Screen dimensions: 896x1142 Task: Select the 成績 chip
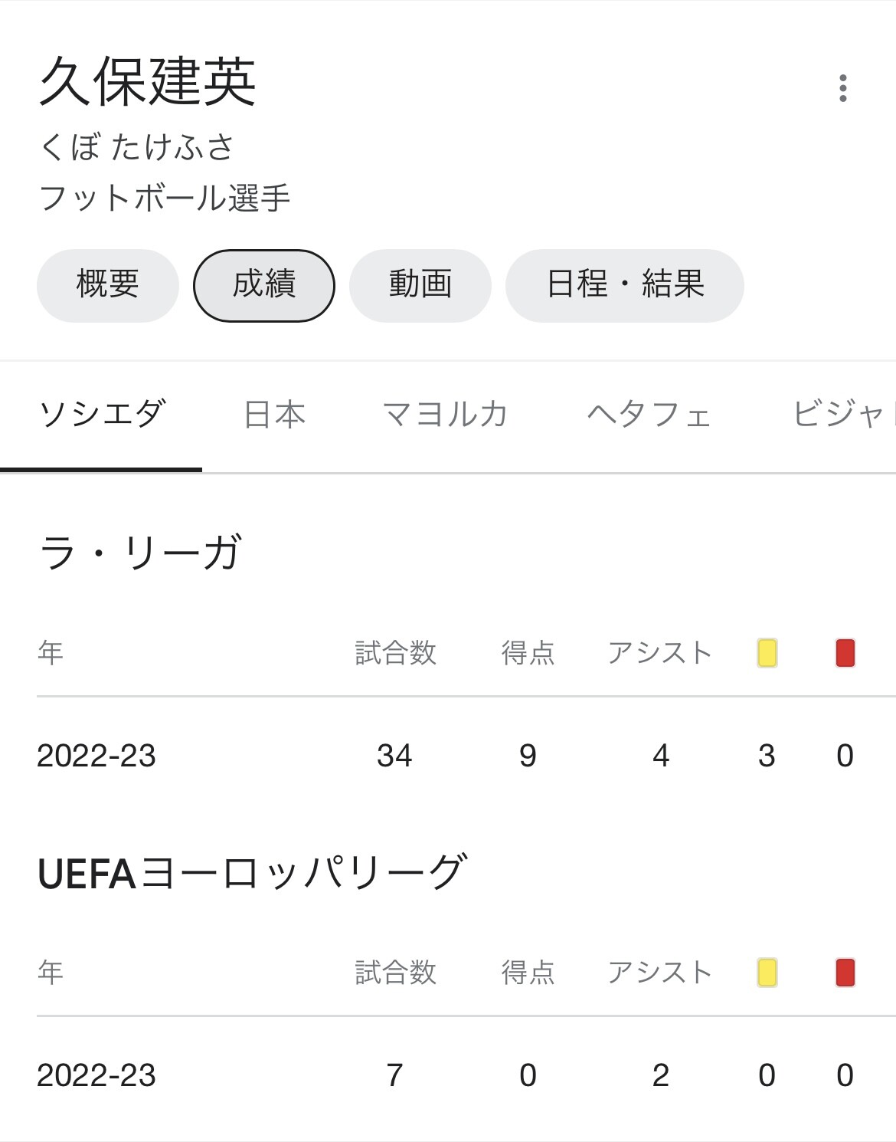[x=264, y=285]
